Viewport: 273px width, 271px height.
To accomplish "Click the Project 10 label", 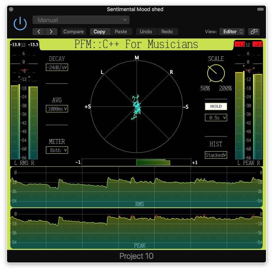I will (x=136, y=256).
